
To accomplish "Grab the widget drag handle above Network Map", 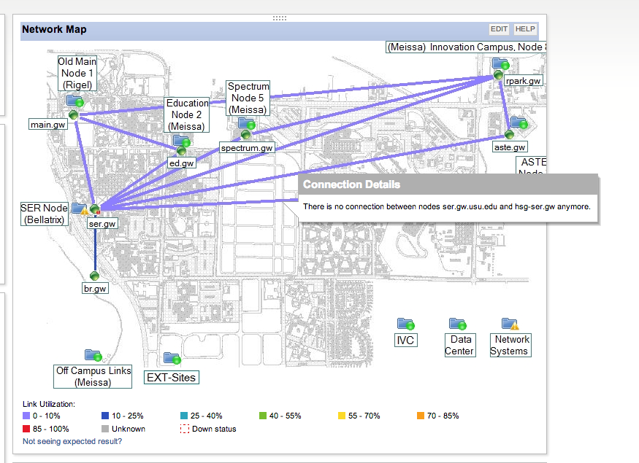I will pyautogui.click(x=280, y=18).
